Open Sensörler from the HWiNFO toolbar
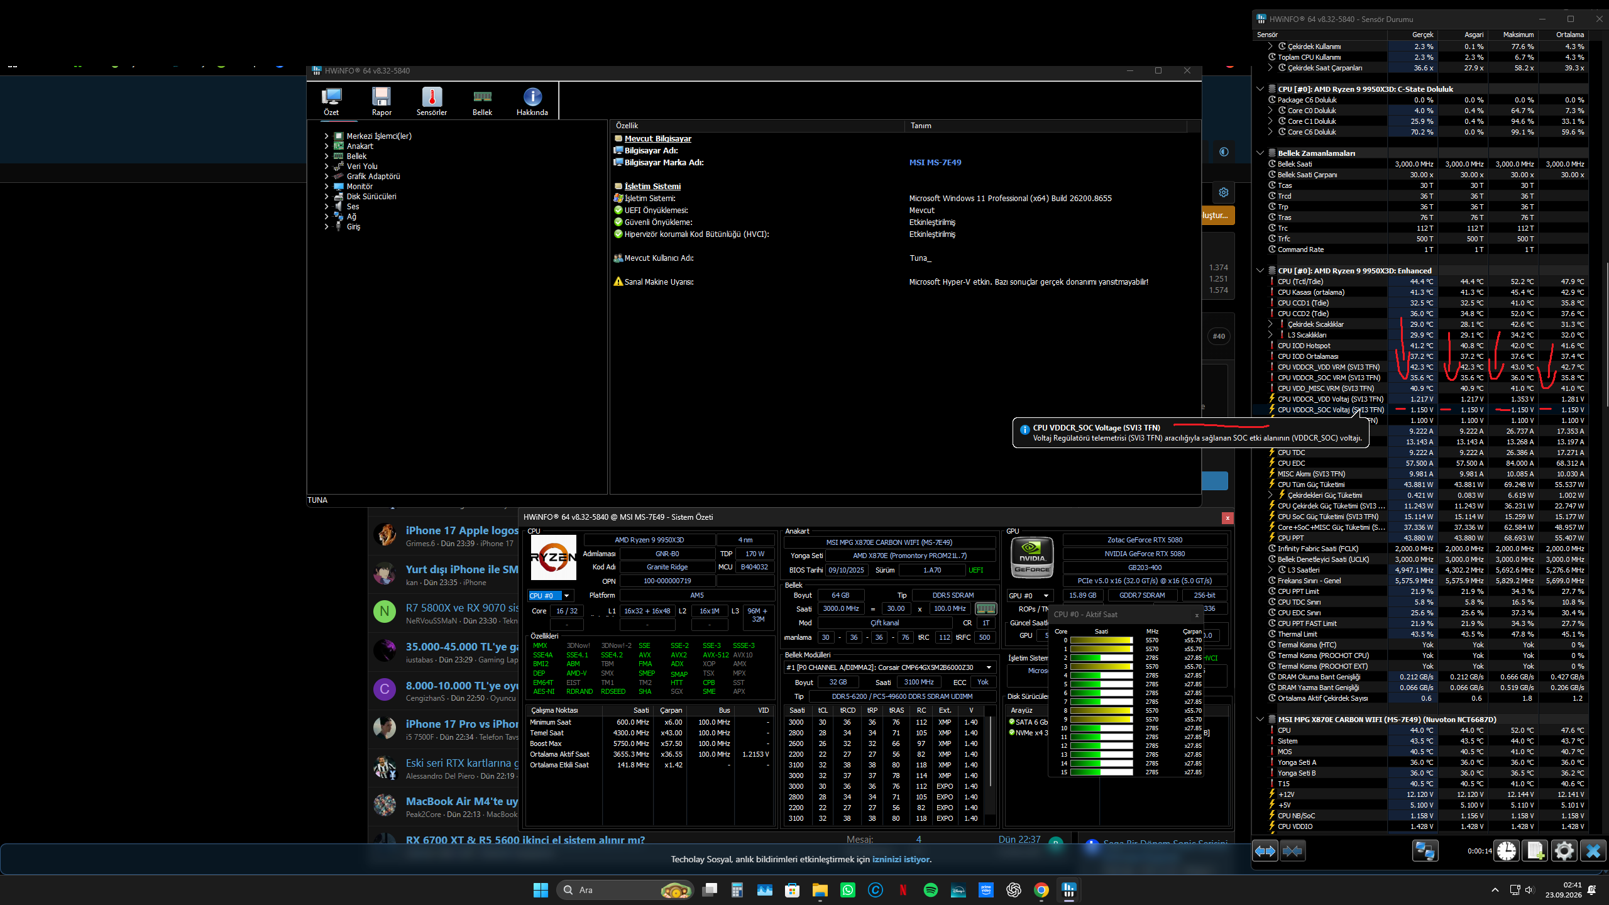This screenshot has width=1609, height=905. [x=432, y=101]
